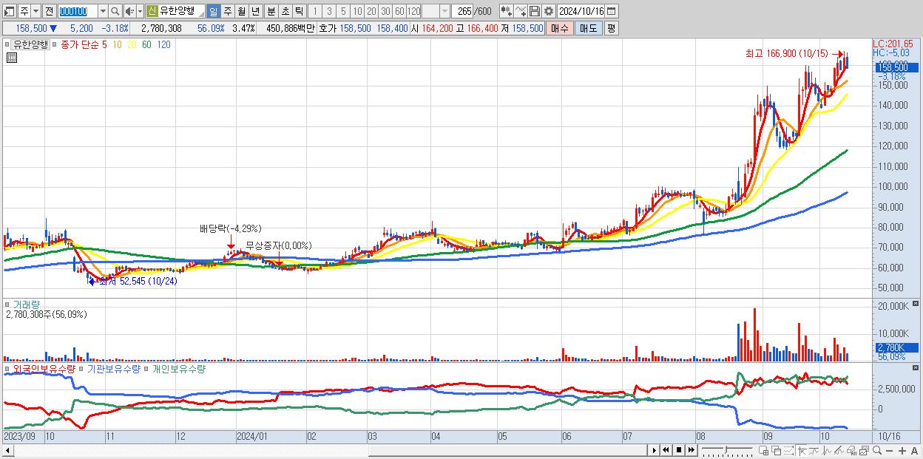Select the 분 minute period toggle
923x459 pixels.
[x=271, y=11]
